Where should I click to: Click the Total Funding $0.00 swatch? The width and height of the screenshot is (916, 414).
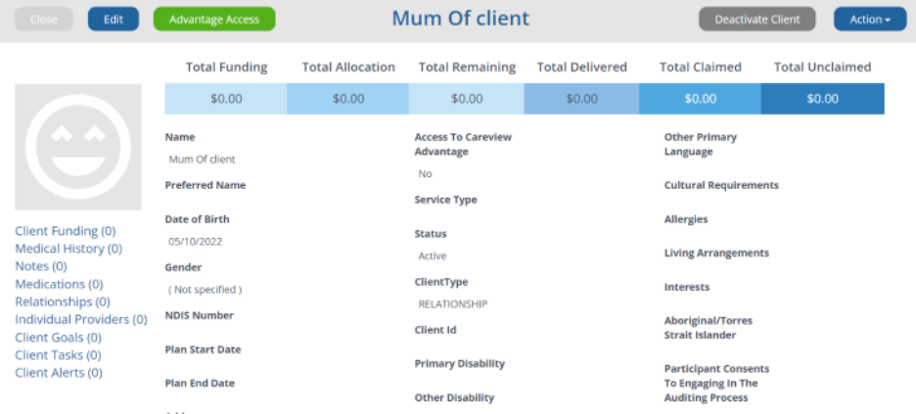(226, 99)
